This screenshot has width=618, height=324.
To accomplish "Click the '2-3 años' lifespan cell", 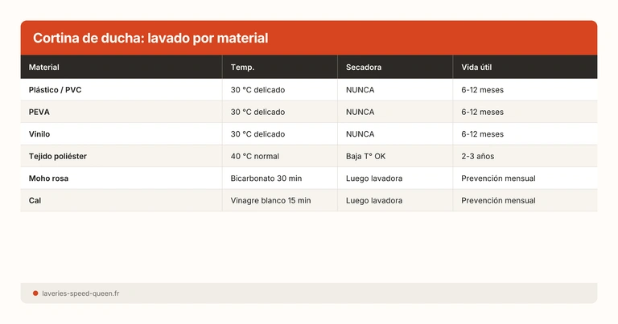I will [478, 156].
